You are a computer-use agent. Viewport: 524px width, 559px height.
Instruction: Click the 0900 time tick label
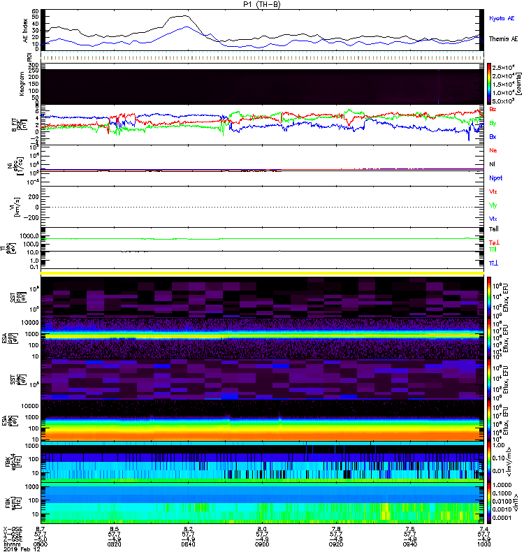coord(262,544)
